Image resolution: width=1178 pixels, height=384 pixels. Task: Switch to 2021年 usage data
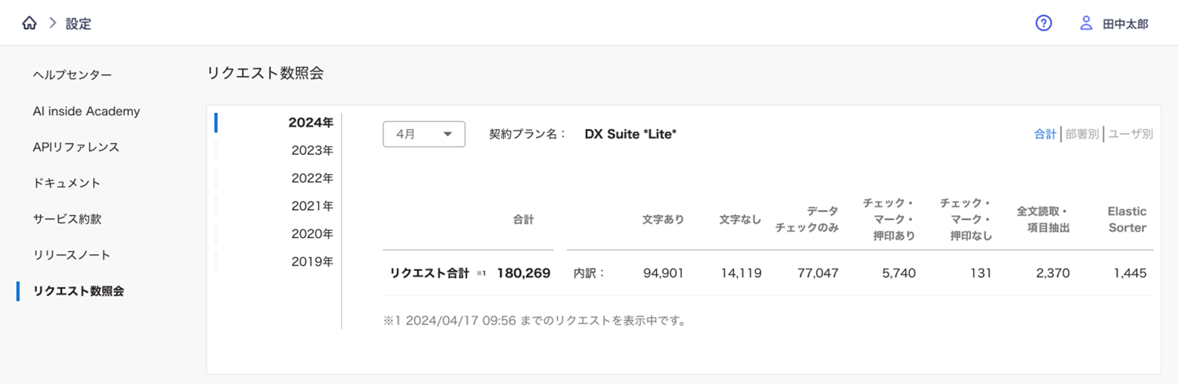pos(312,206)
